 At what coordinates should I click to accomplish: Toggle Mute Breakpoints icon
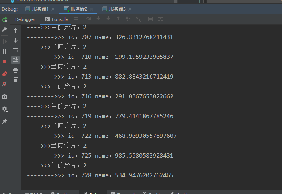coord(5,84)
